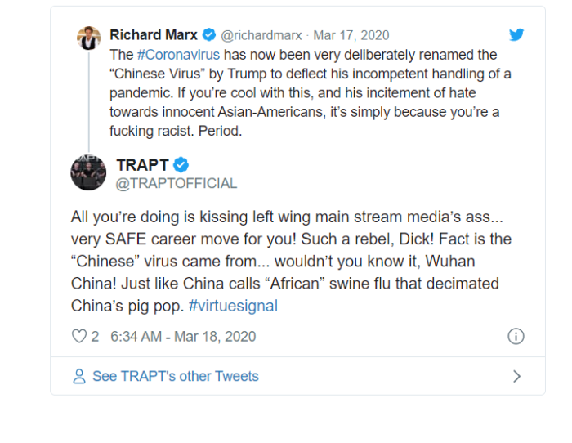Image resolution: width=572 pixels, height=443 pixels.
Task: Click the quoted Richard Marx tweet text
Action: tap(311, 92)
